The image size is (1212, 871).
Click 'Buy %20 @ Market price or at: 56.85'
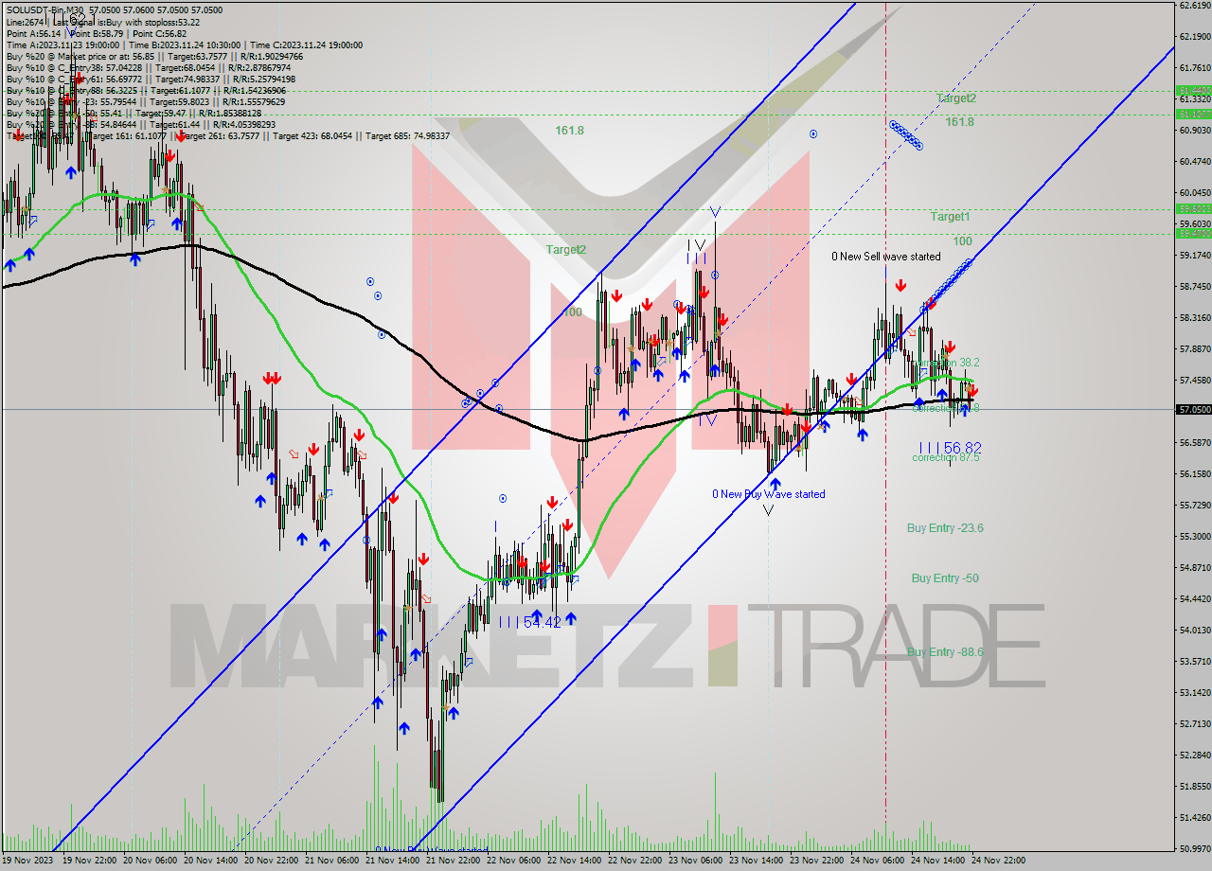click(x=80, y=56)
